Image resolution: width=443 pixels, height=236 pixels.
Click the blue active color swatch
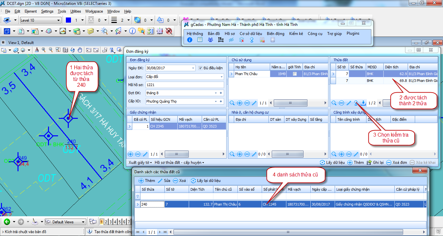68,20
